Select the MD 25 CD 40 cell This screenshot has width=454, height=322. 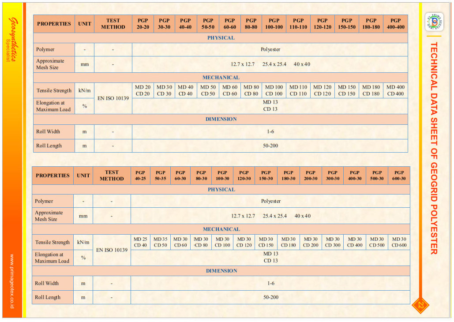(x=140, y=242)
